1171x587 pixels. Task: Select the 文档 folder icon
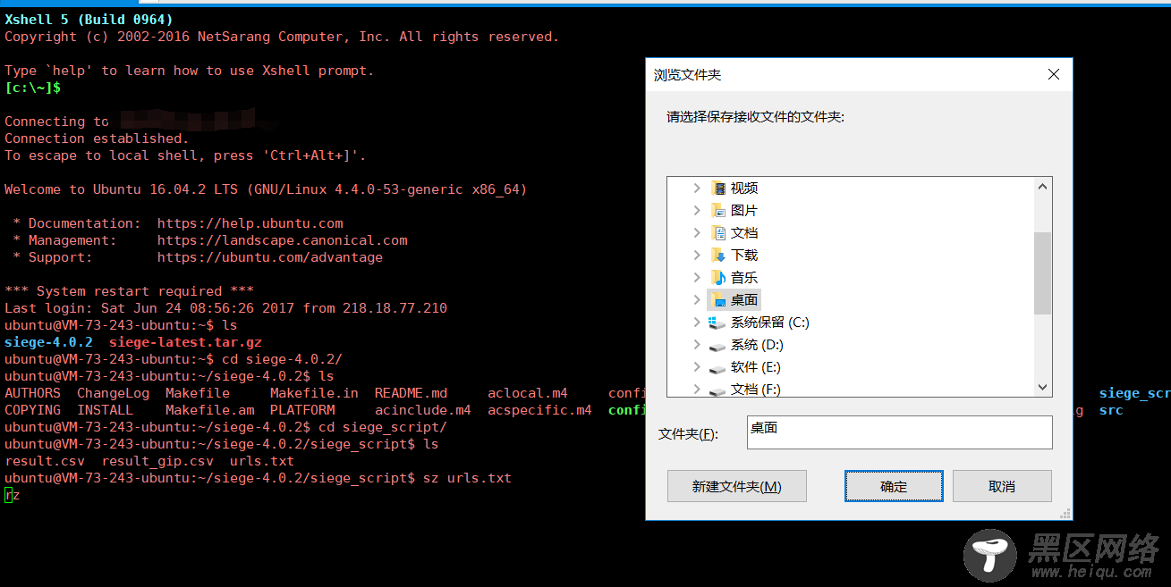(x=717, y=232)
